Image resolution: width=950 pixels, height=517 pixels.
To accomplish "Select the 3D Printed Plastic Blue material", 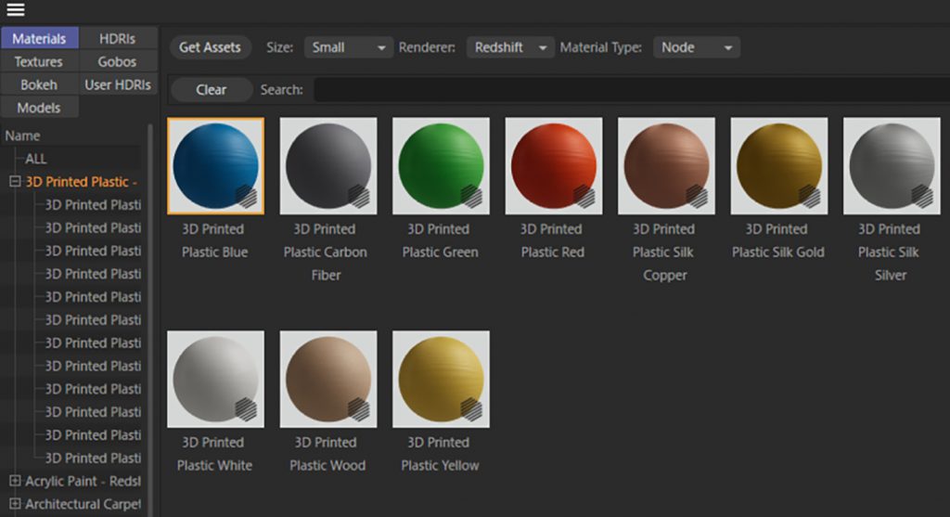I will [x=215, y=165].
